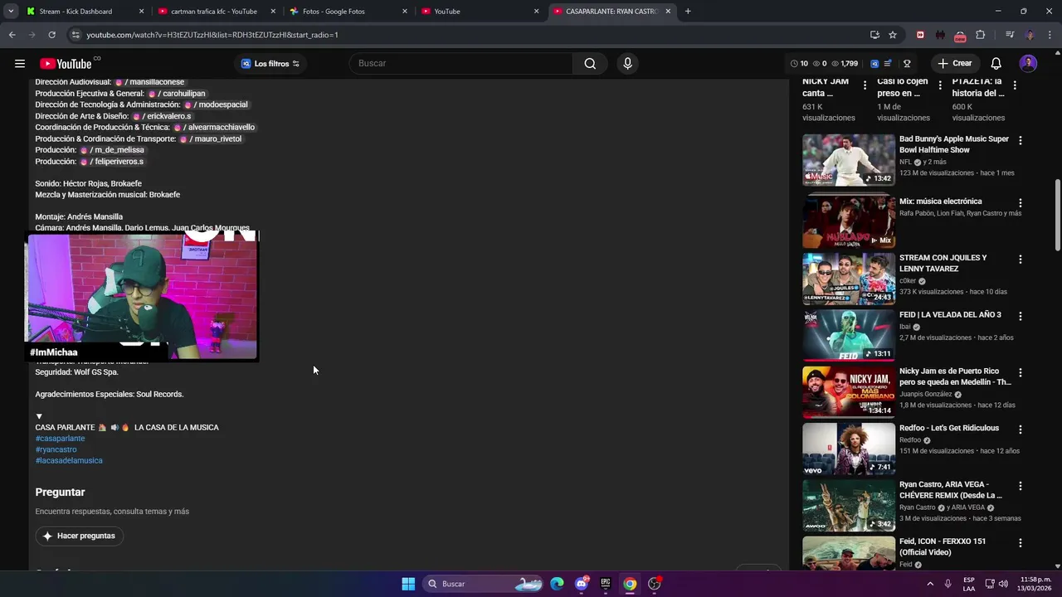
Task: Open the Chrome profile avatar
Action: [x=1030, y=35]
